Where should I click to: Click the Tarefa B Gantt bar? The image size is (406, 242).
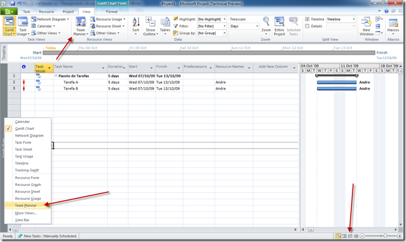tap(337, 88)
